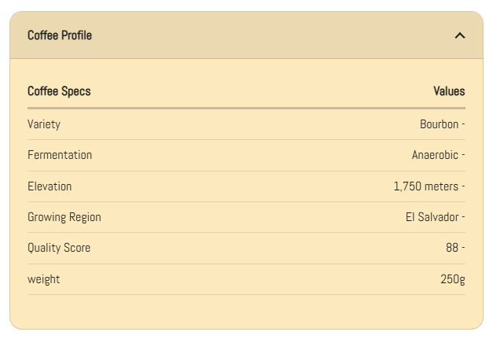Click empty panel area below the weight row
The height and width of the screenshot is (343, 493).
pos(246,312)
